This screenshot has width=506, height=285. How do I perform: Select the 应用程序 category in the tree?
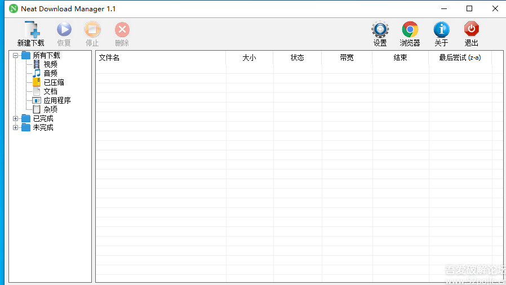tap(57, 101)
